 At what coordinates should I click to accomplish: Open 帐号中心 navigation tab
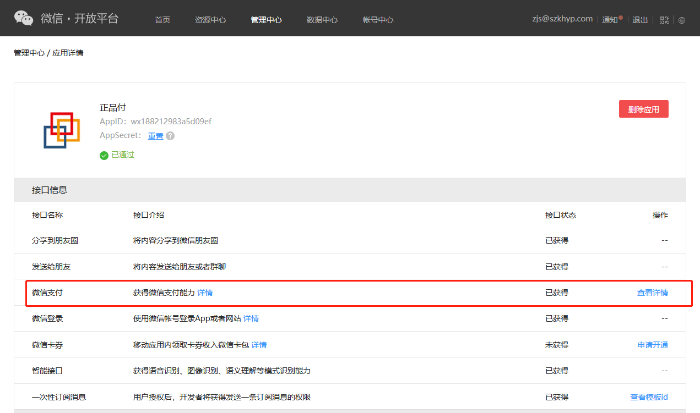378,20
